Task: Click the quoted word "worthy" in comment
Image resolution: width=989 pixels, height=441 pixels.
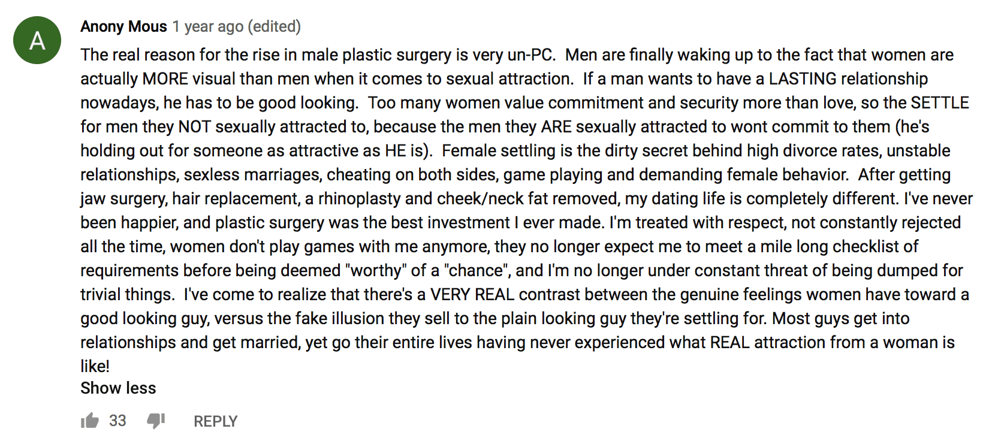Action: coord(375,270)
